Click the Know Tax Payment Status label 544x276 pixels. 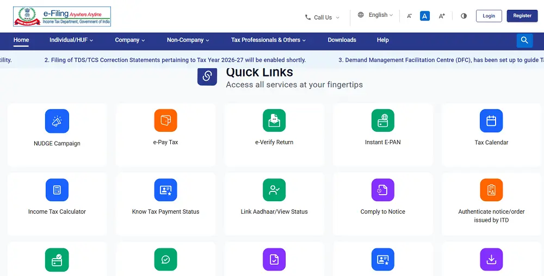165,211
